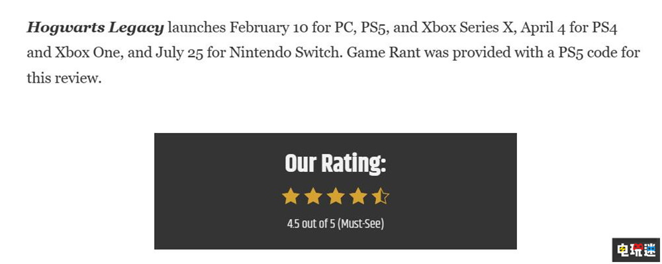This screenshot has height=264, width=662.
Task: Click the half-filled fifth star
Action: click(x=381, y=197)
